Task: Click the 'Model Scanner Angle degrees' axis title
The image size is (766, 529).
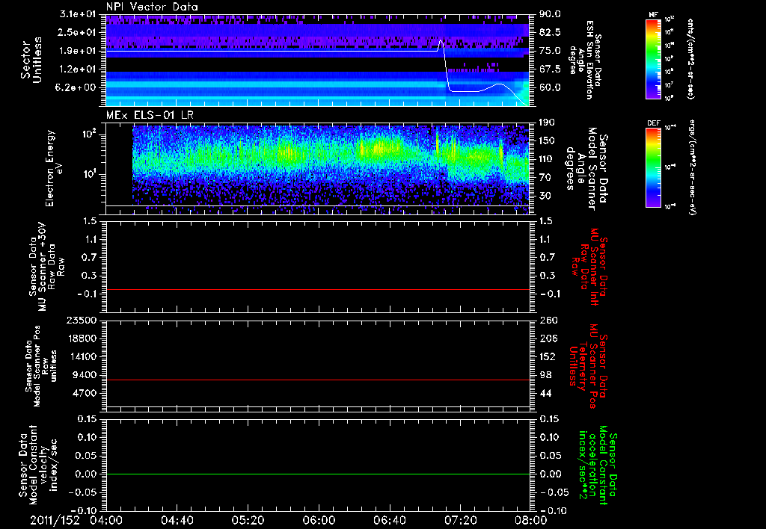Action: click(x=586, y=169)
